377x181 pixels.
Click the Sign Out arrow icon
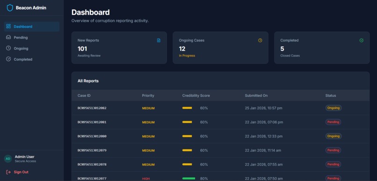(x=8, y=172)
